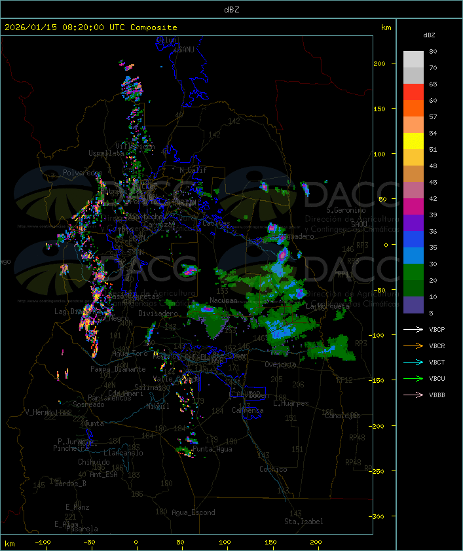Select the dark green 20 dBZ swatch
Viewport: 463px width, 551px height.
point(413,288)
